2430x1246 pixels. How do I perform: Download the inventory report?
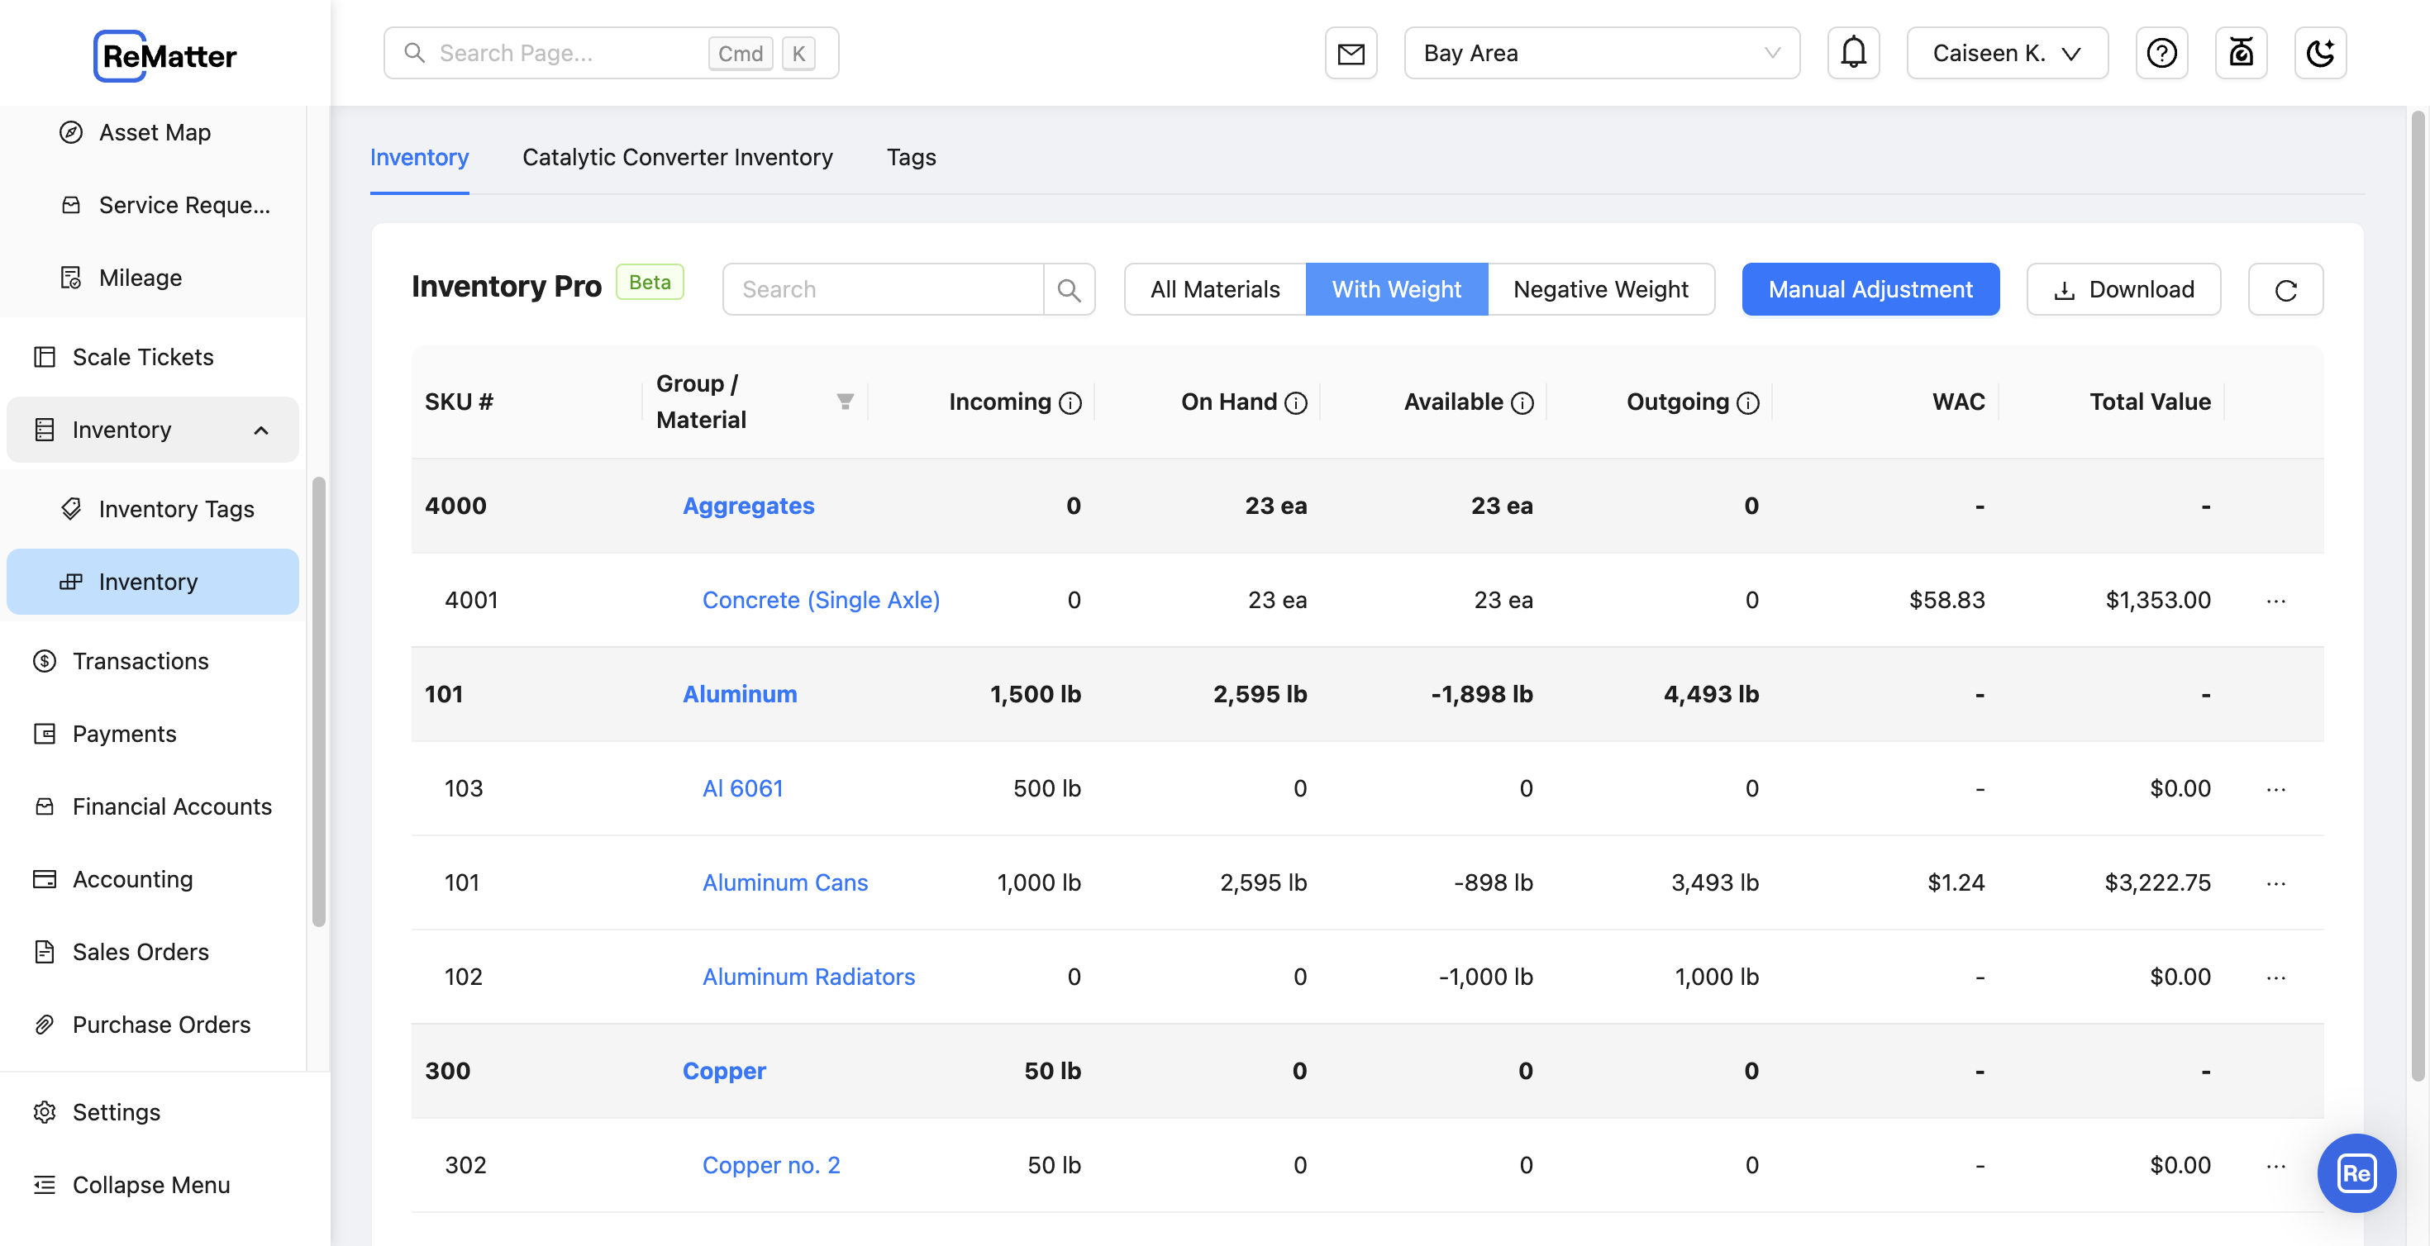point(2123,289)
